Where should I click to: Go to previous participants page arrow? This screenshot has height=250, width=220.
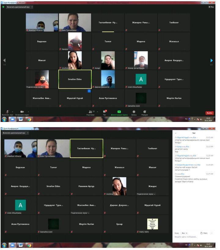[x=4, y=61]
